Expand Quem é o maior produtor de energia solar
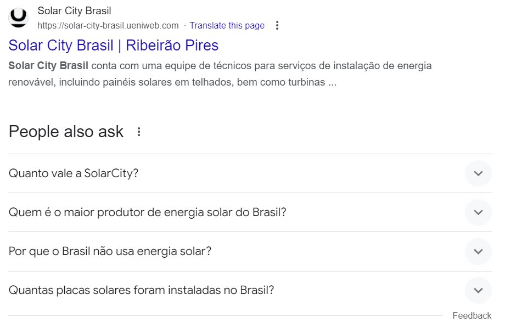Screen dimensions: 505x328 point(250,212)
